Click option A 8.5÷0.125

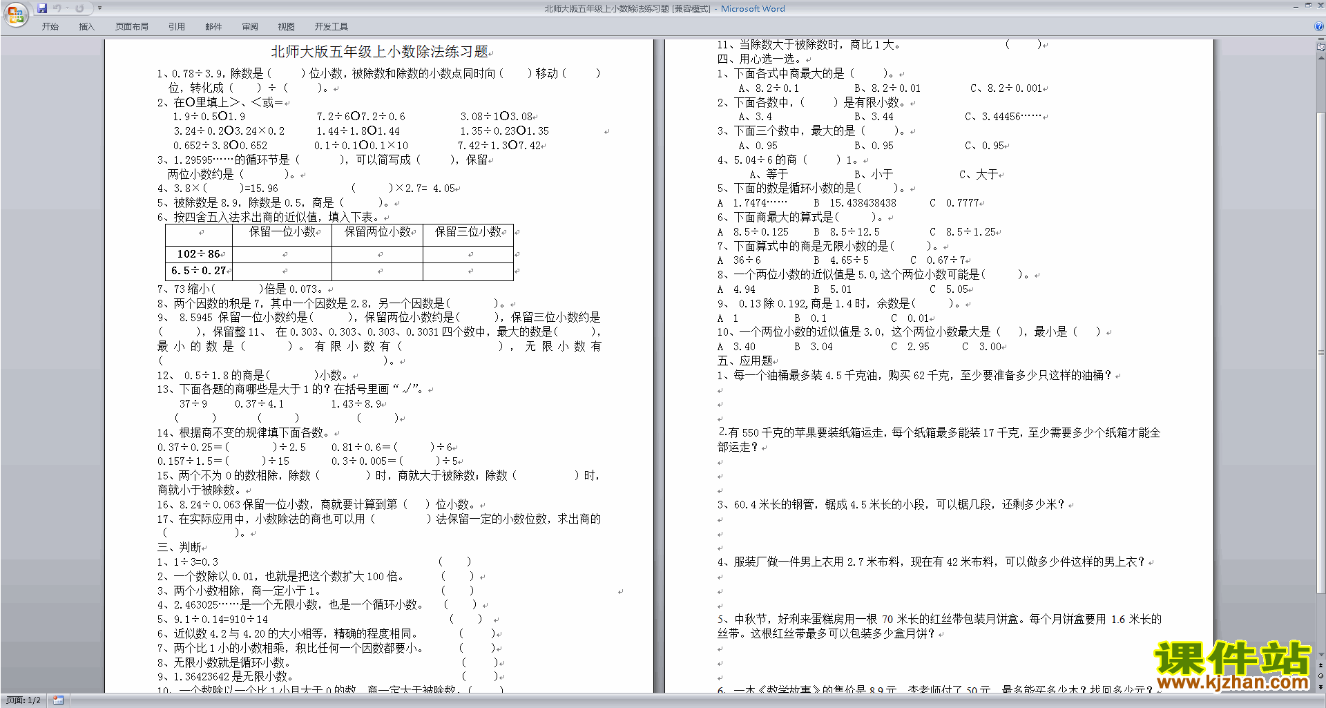(x=753, y=232)
